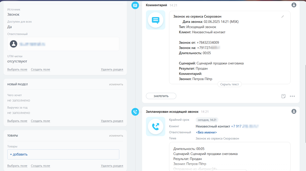Click the outgoing call icon in the timeline
This screenshot has width=306, height=171.
tap(135, 112)
